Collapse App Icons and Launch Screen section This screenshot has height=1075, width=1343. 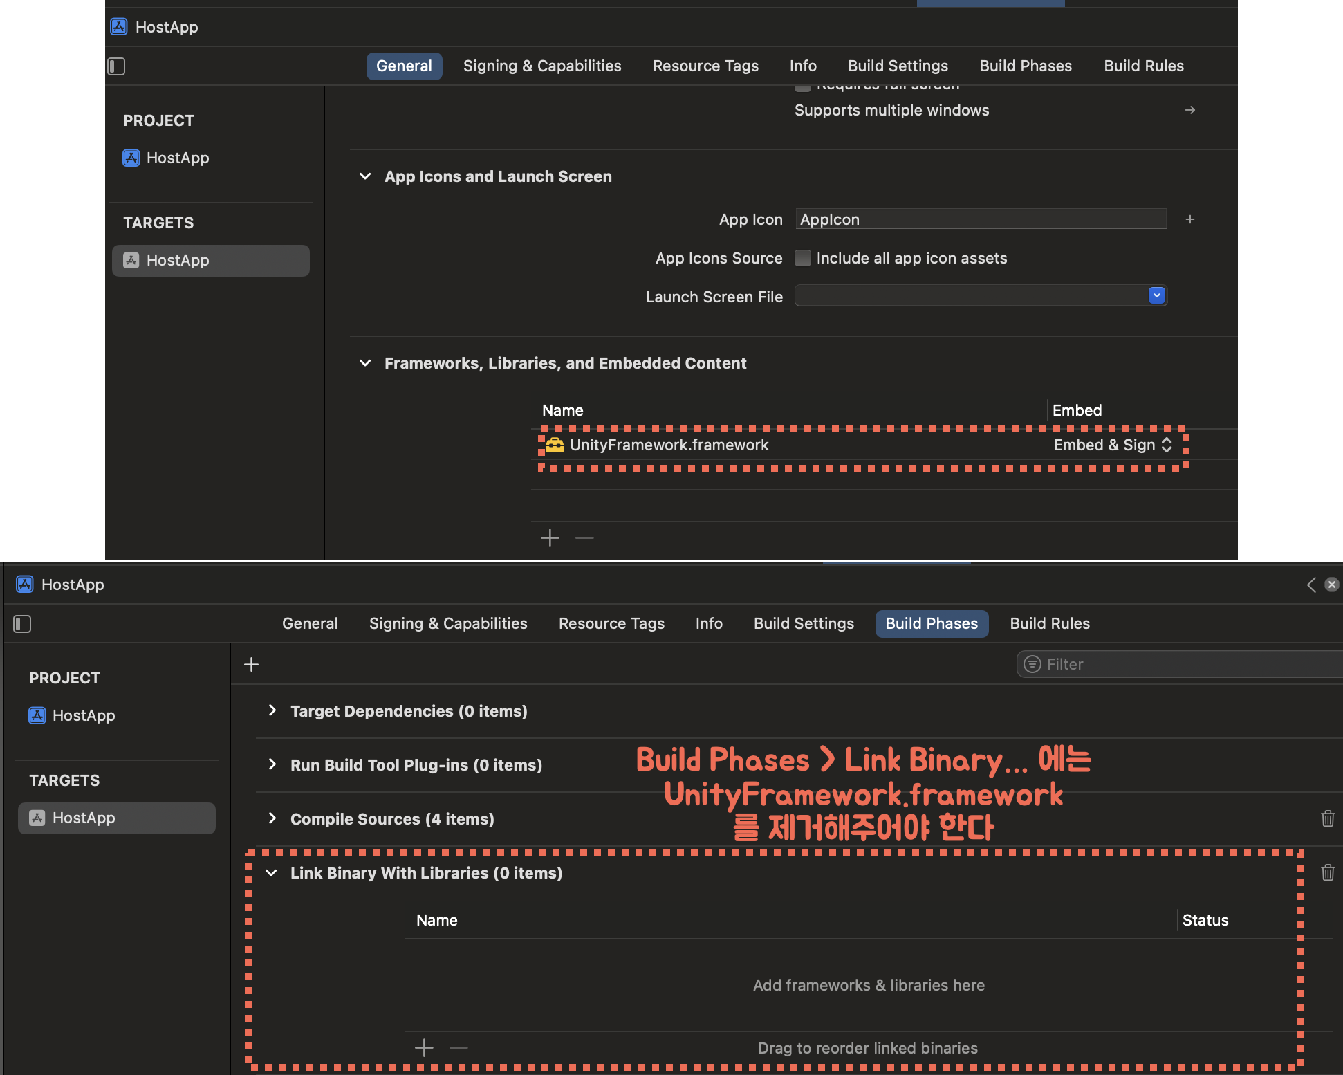(365, 176)
